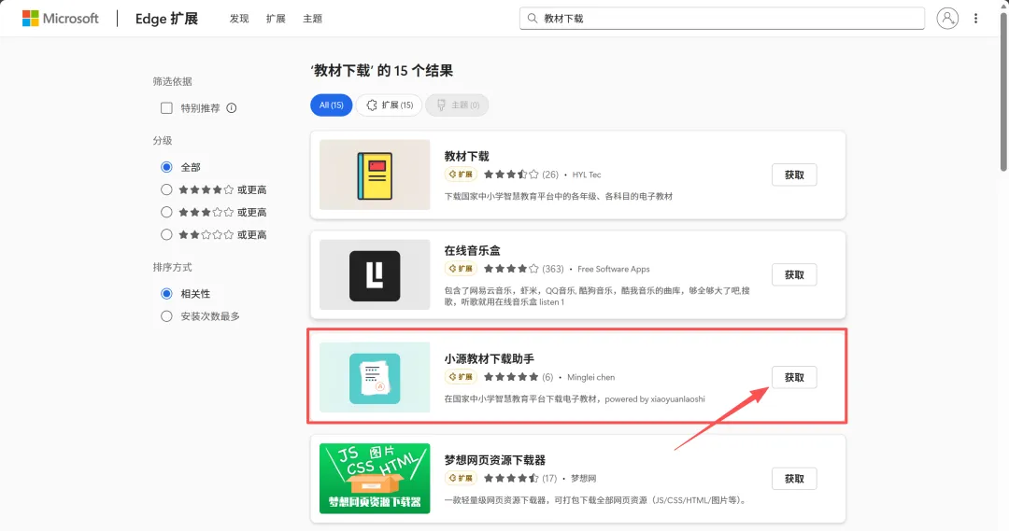1009x531 pixels.
Task: Click the star rating of 在线音乐盒
Action: (511, 269)
